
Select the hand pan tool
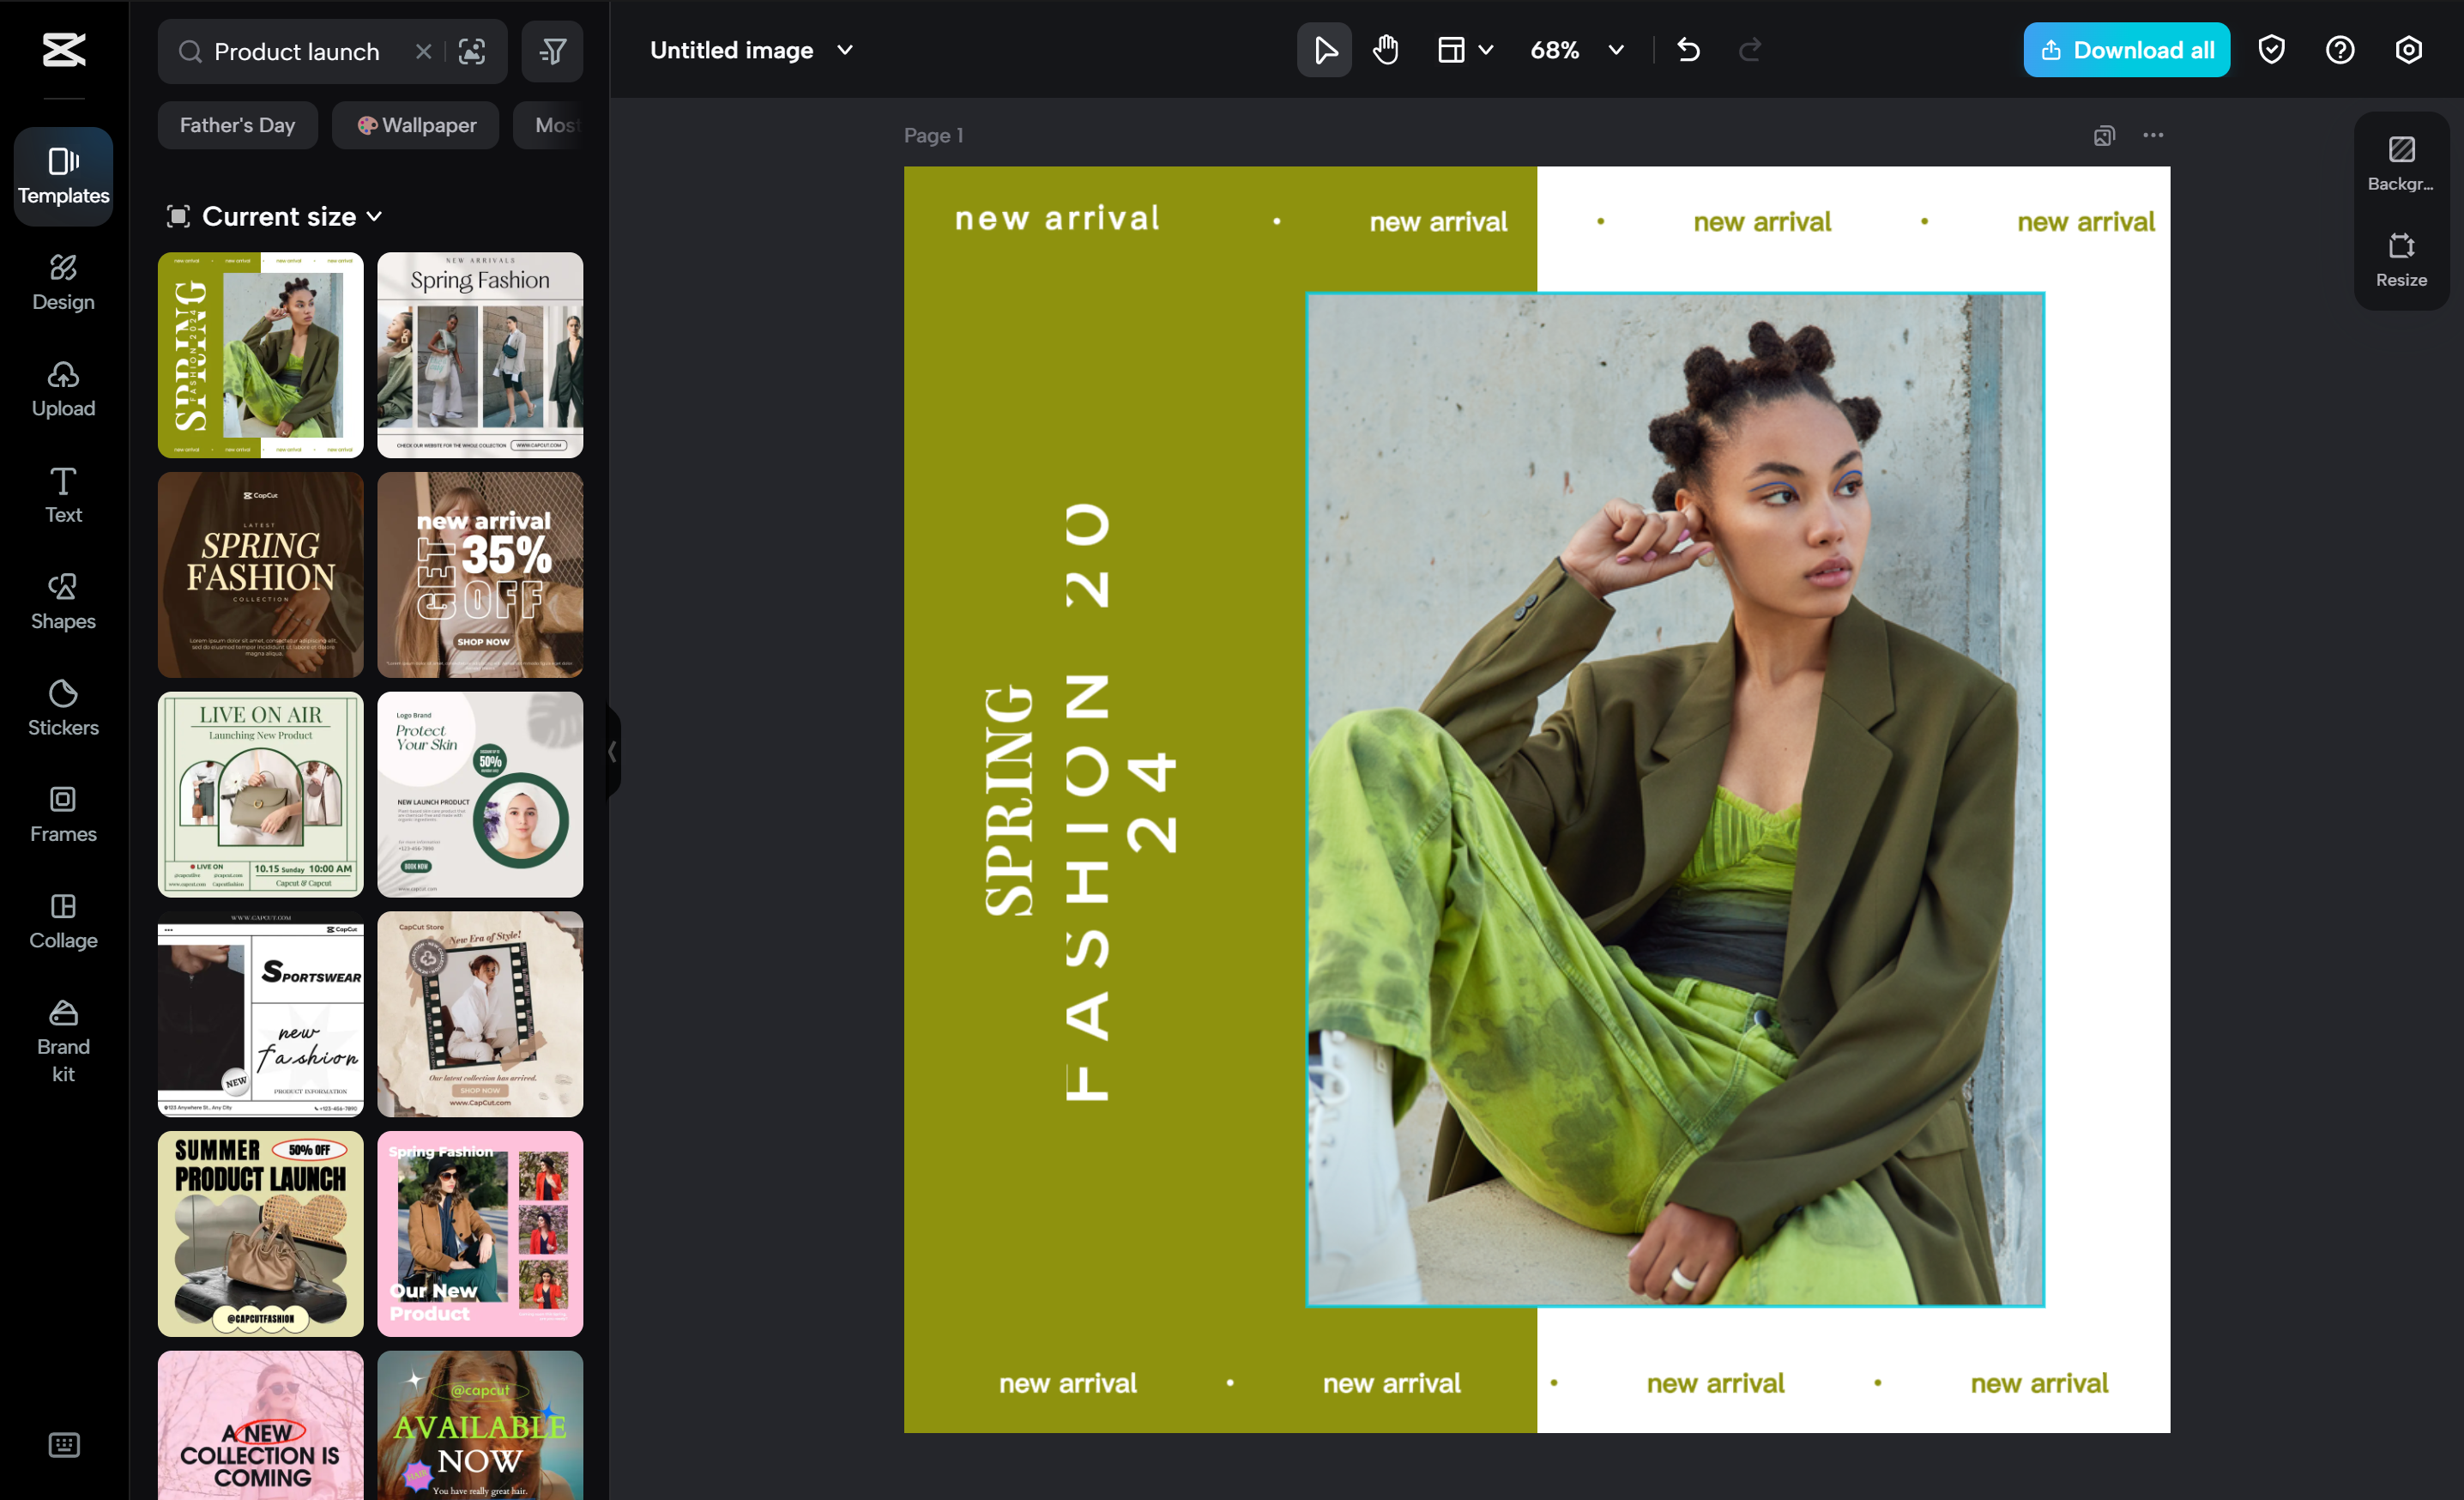(x=1385, y=50)
